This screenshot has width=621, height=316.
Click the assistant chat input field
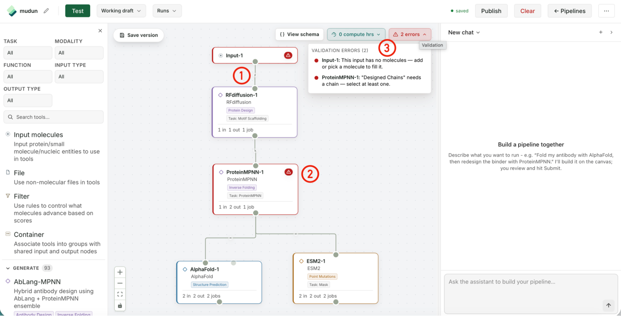pos(531,294)
